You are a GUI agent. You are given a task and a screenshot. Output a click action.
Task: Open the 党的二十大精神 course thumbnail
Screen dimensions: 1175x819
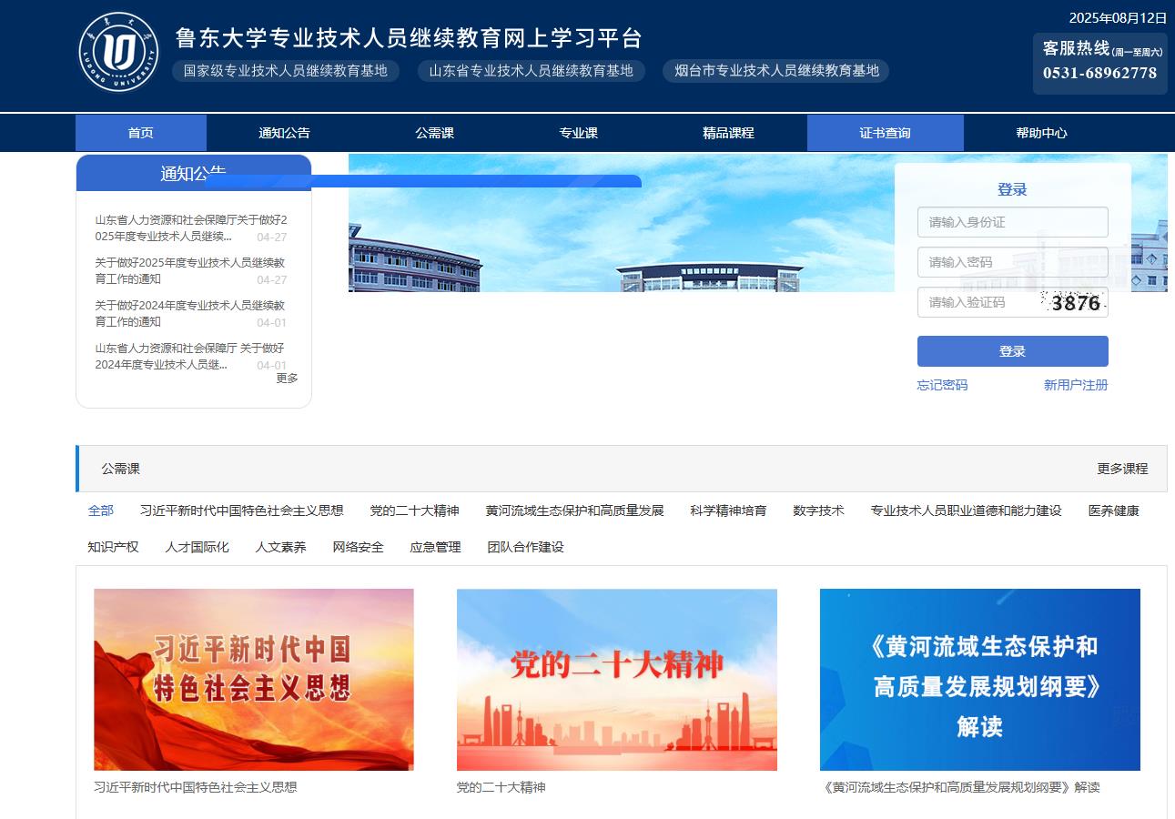point(616,679)
